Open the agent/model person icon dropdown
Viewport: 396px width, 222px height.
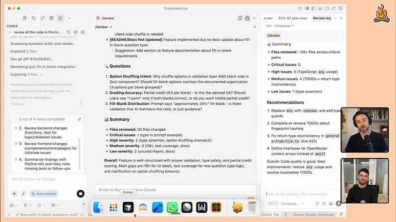(x=28, y=206)
